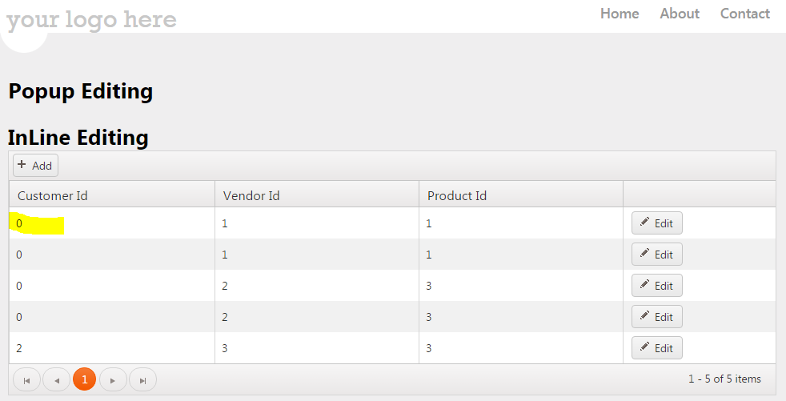Go to previous page of grid
This screenshot has height=401, width=786.
point(56,379)
